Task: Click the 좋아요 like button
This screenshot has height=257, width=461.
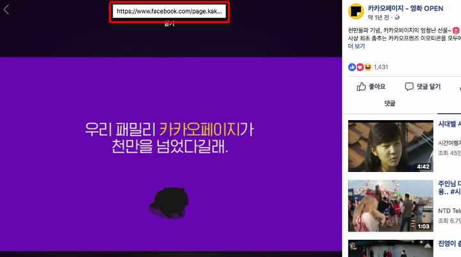Action: [371, 87]
